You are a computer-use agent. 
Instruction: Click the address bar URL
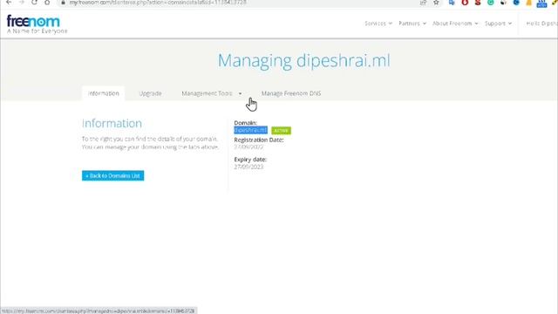pyautogui.click(x=158, y=3)
